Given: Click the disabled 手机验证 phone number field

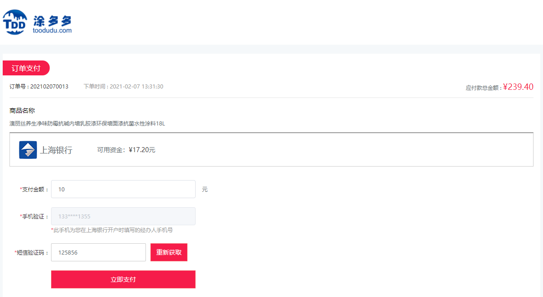Looking at the screenshot, I should click(x=123, y=216).
